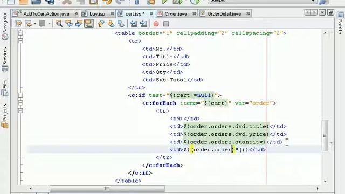Click the error stripe mark at right edge
The height and width of the screenshot is (194, 345).
331,143
